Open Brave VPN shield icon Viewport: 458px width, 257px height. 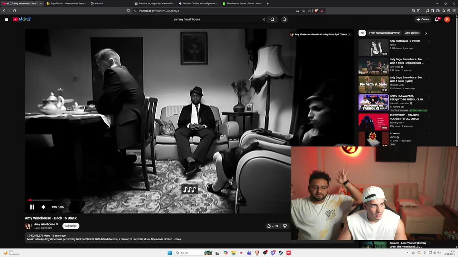(x=449, y=11)
